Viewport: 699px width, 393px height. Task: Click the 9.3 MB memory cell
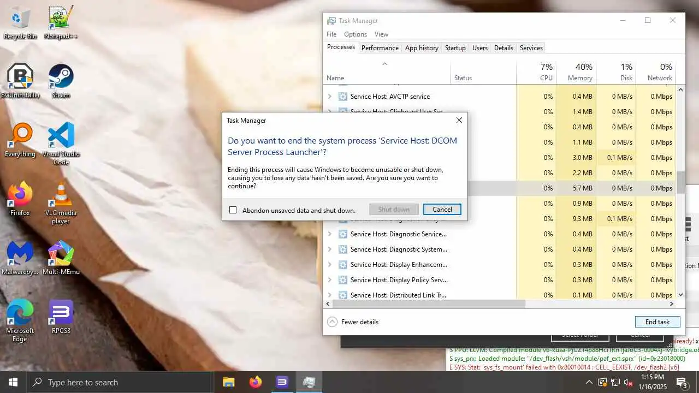[x=576, y=219]
